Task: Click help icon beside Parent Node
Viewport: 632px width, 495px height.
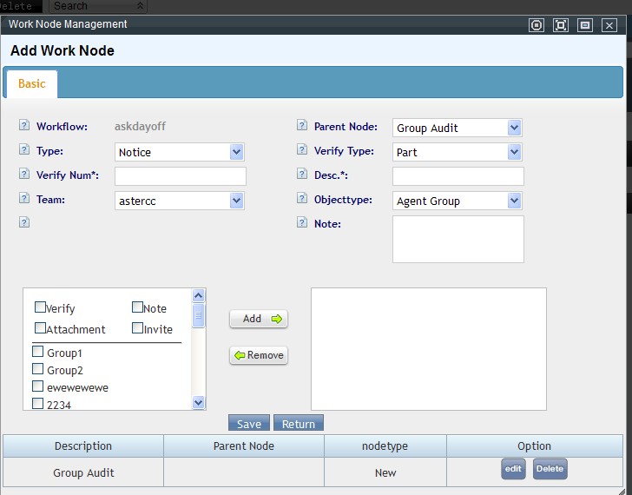Action: coord(302,127)
